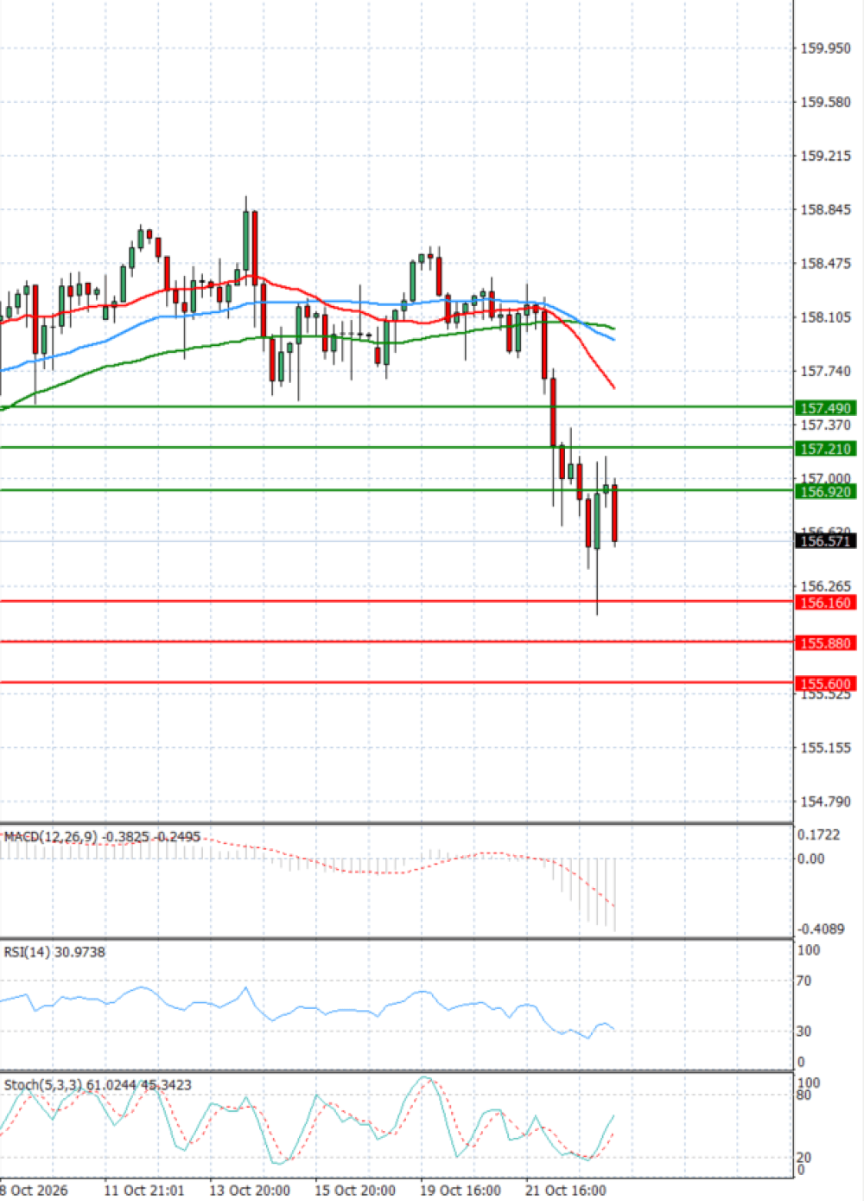Click the MACD scale value -0.4089
Viewport: 864px width, 1201px height.
(x=821, y=929)
